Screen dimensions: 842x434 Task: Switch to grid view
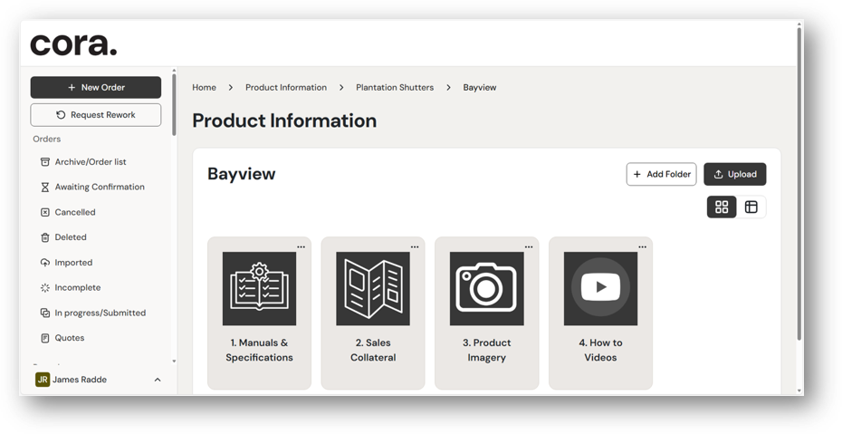pyautogui.click(x=722, y=207)
